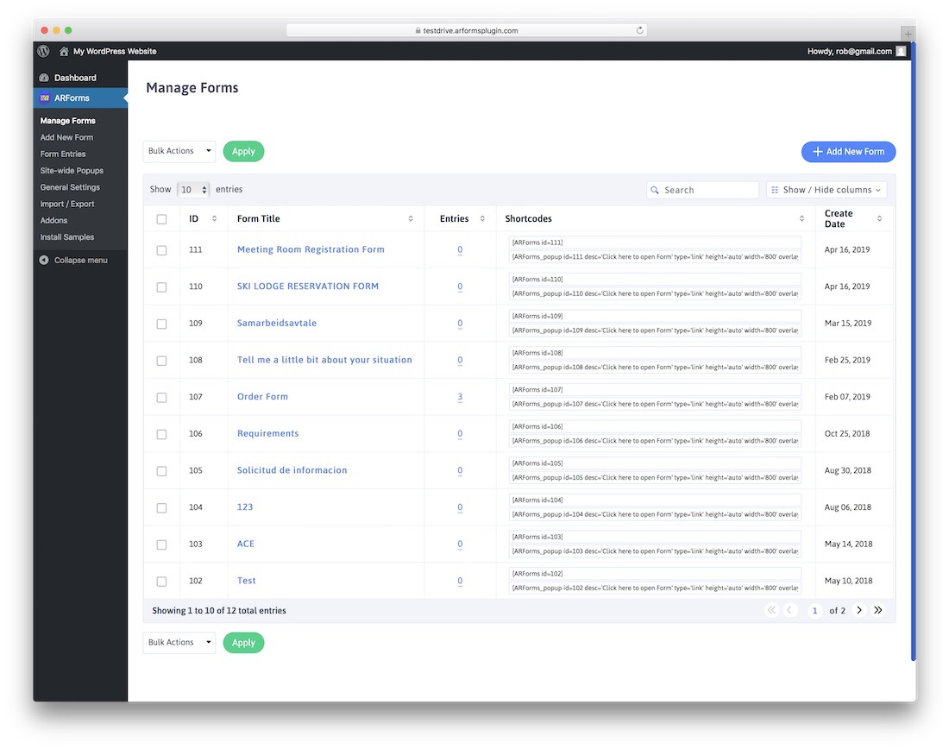This screenshot has width=949, height=749.
Task: Open Import / Export in sidebar
Action: (x=67, y=204)
